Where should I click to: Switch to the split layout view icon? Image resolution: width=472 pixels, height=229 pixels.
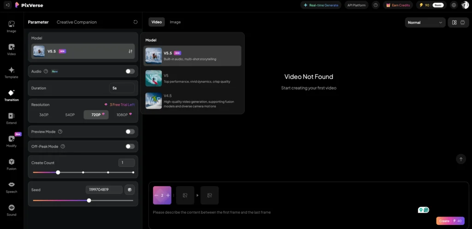pyautogui.click(x=454, y=22)
